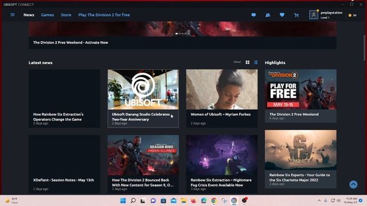Click the user profile avatar
This screenshot has height=206, width=367.
[314, 15]
